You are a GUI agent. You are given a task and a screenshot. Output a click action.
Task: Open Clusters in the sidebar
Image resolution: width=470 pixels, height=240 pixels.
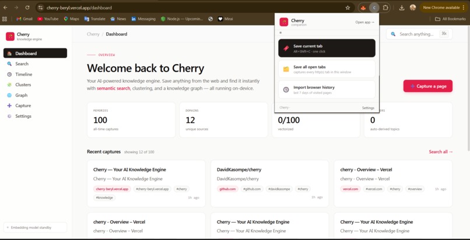point(35,84)
